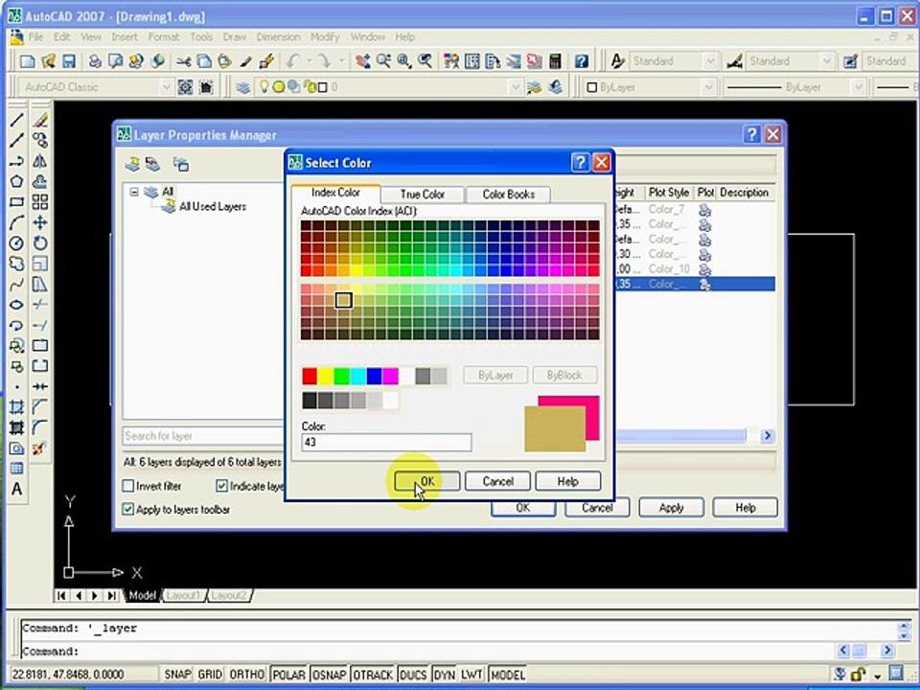920x690 pixels.
Task: Click Help in Select Color dialog
Action: (568, 481)
